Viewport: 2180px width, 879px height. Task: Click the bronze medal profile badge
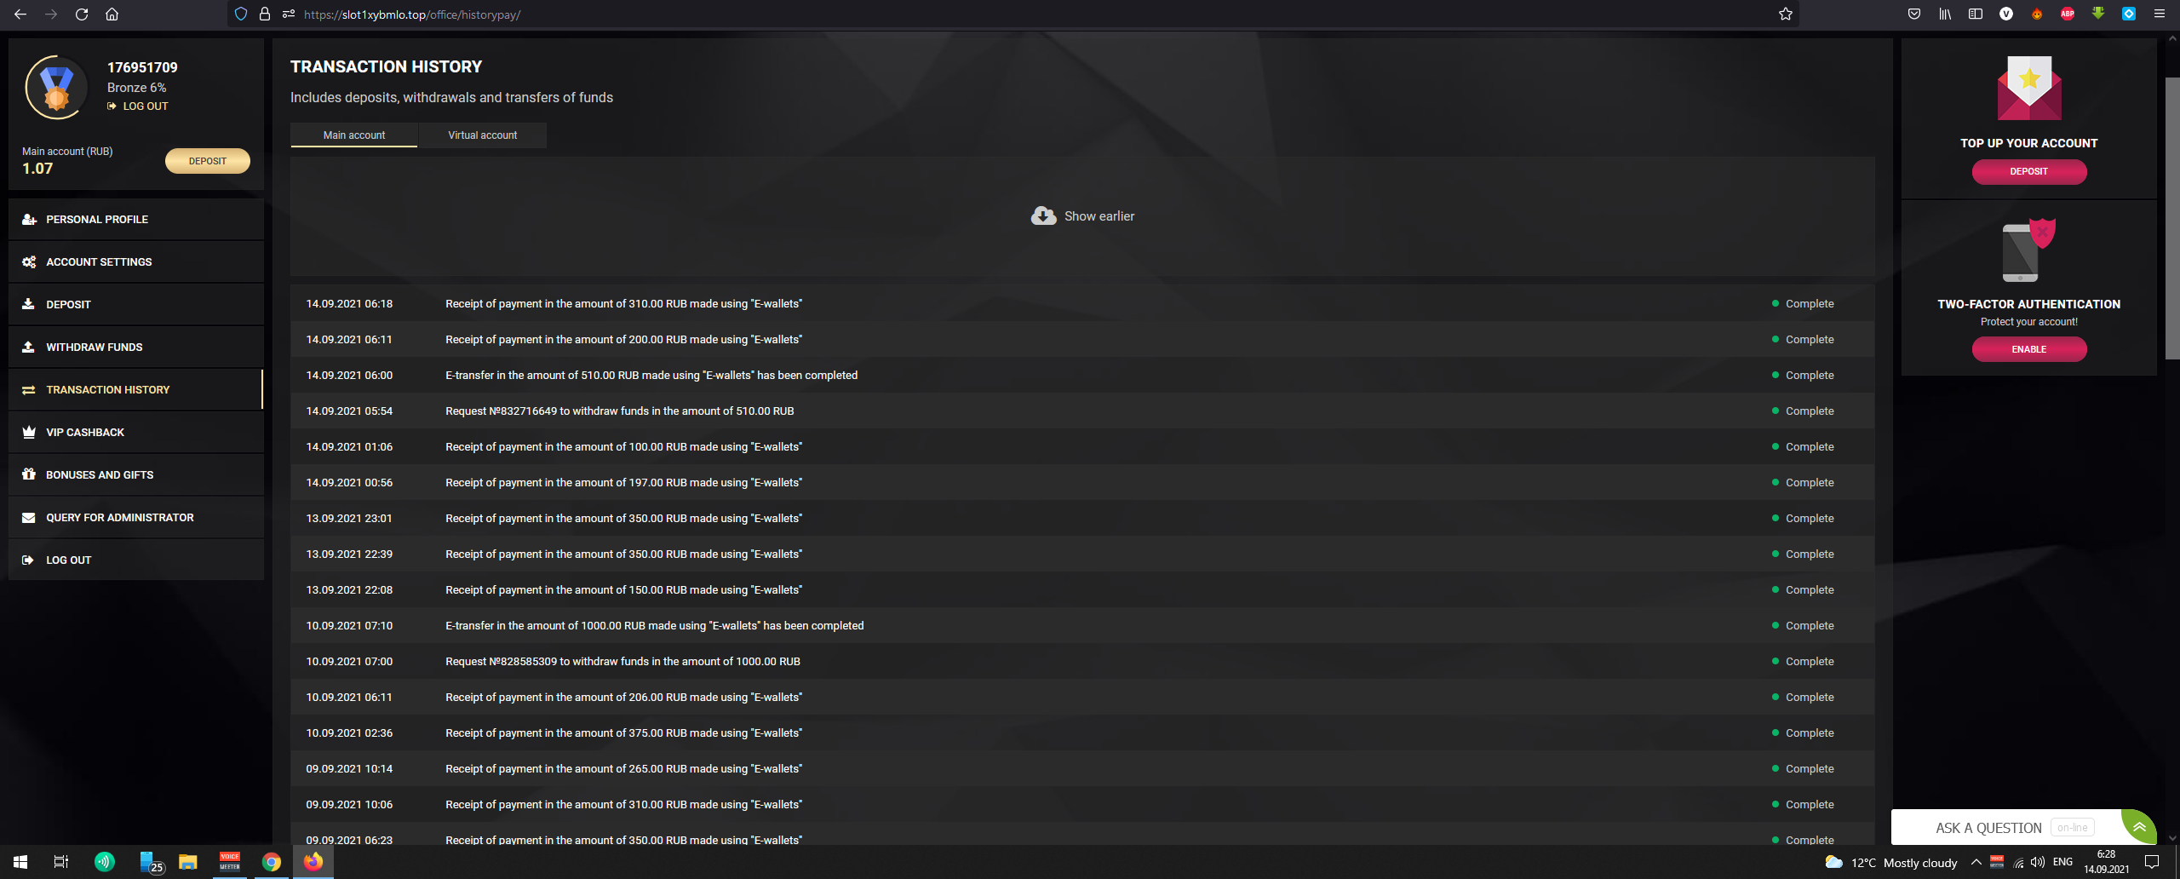[56, 87]
